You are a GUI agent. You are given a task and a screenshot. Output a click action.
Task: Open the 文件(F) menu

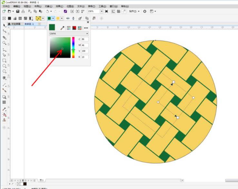(x=6, y=6)
